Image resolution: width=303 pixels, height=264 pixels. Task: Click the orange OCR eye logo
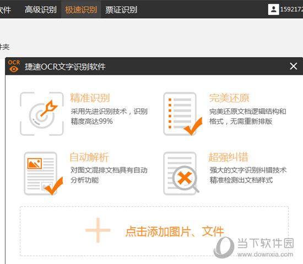[x=14, y=66]
